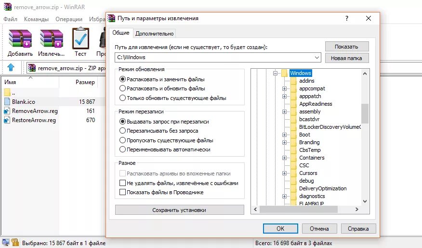Viewport: 422px width, 248px height.
Task: Click Сохранить установки button
Action: [x=180, y=210]
